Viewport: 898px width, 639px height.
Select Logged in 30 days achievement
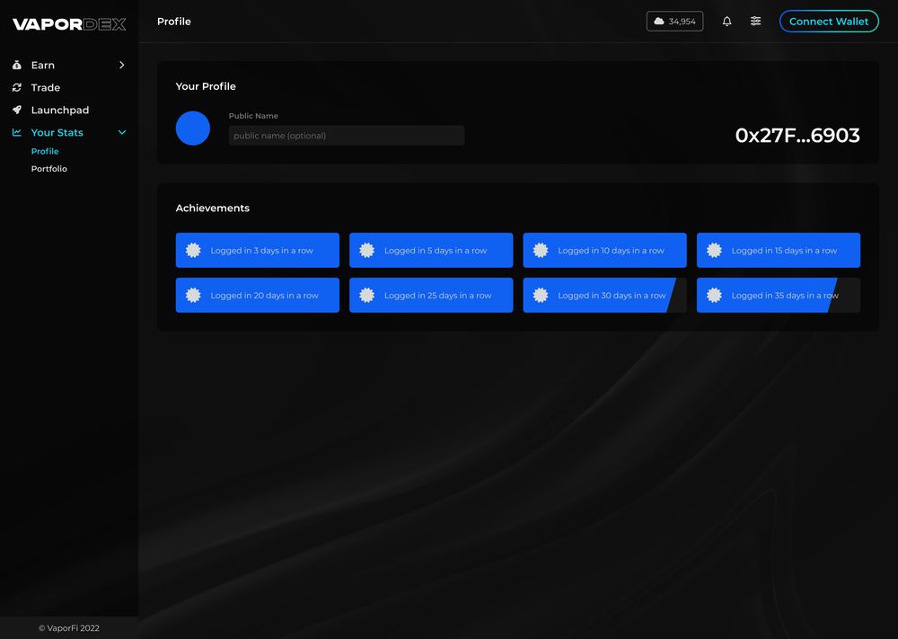[x=603, y=296]
